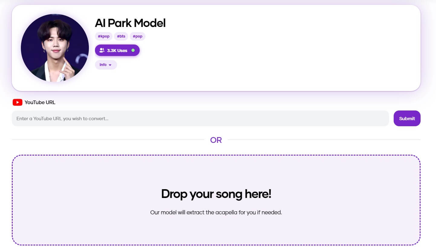Select the #bts hashtag tag

click(x=121, y=36)
